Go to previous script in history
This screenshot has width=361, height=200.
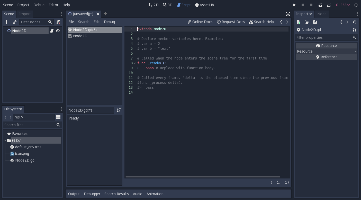[281, 22]
